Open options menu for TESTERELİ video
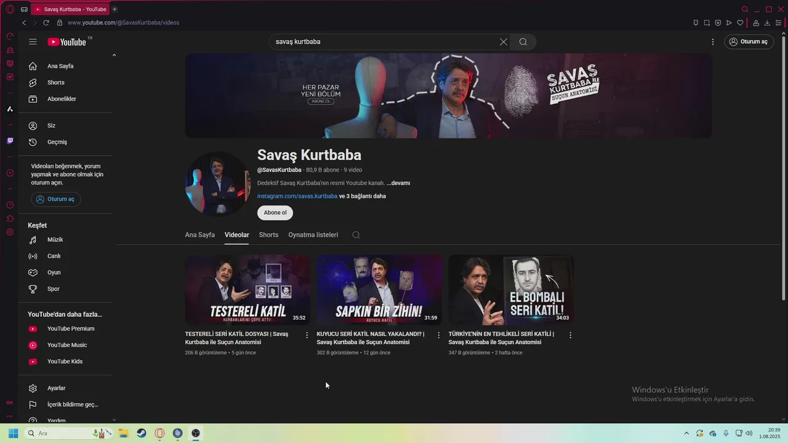Viewport: 788px width, 443px height. (307, 335)
